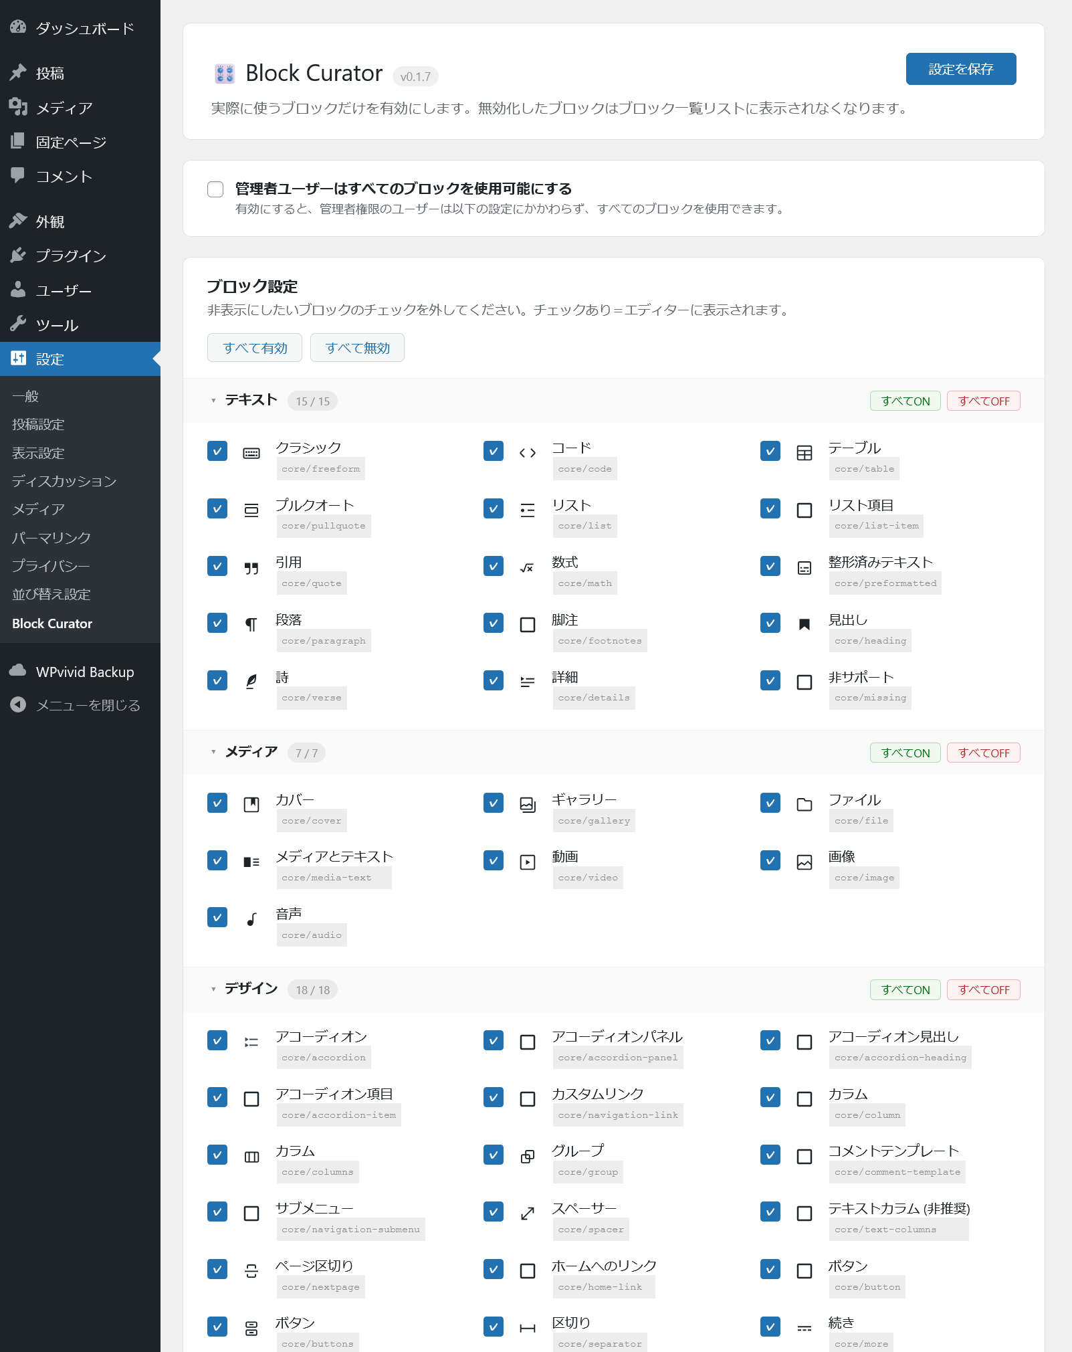Open the プラグイン sidebar menu

(x=71, y=255)
